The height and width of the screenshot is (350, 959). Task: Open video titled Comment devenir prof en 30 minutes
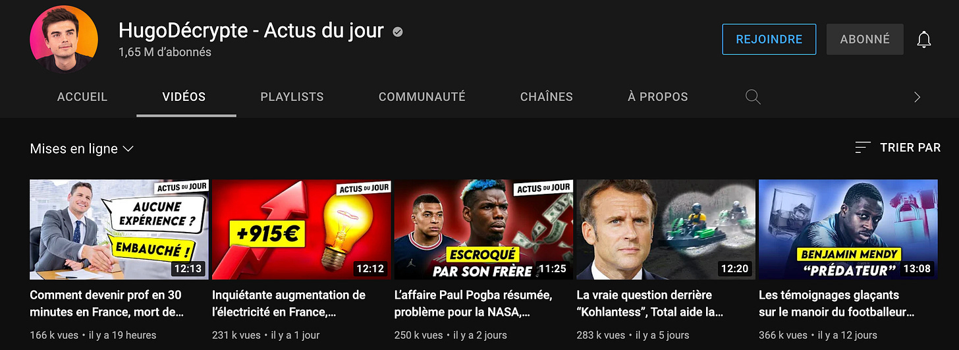[105, 303]
